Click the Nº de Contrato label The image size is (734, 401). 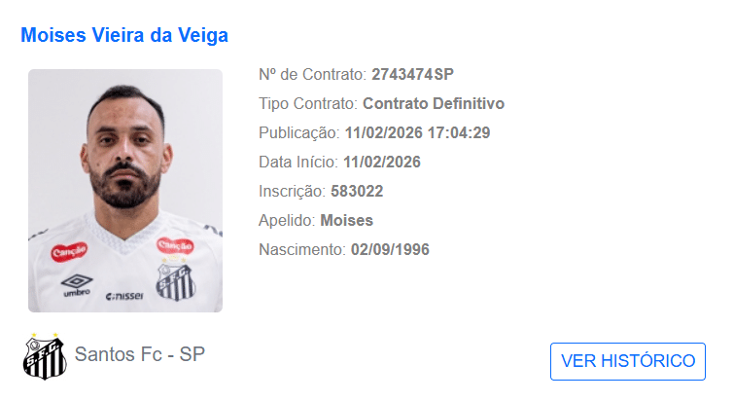313,75
